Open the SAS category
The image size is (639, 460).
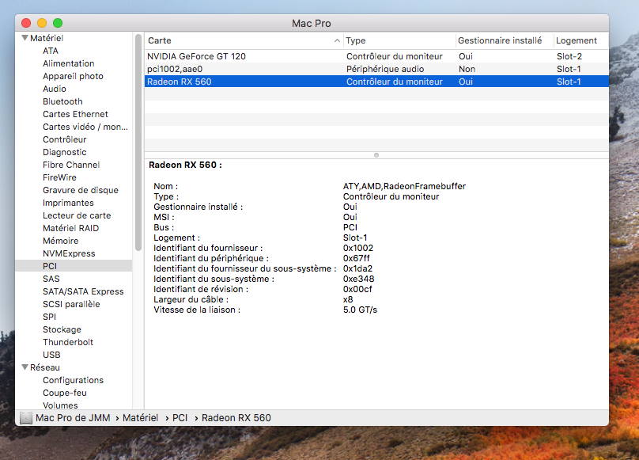point(51,279)
